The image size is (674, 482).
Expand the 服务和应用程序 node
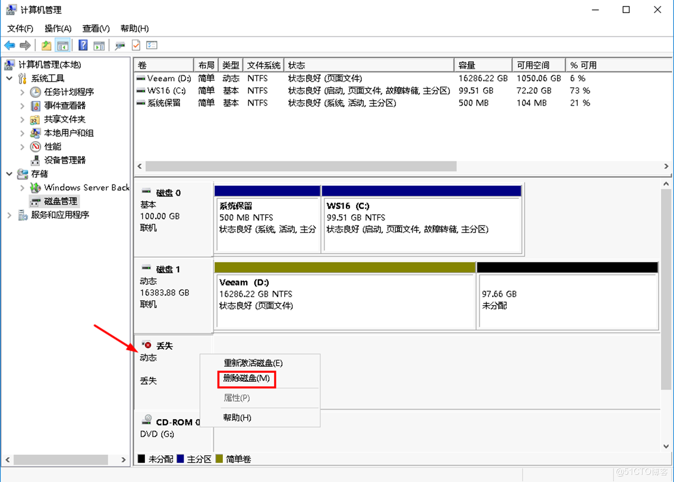click(10, 215)
